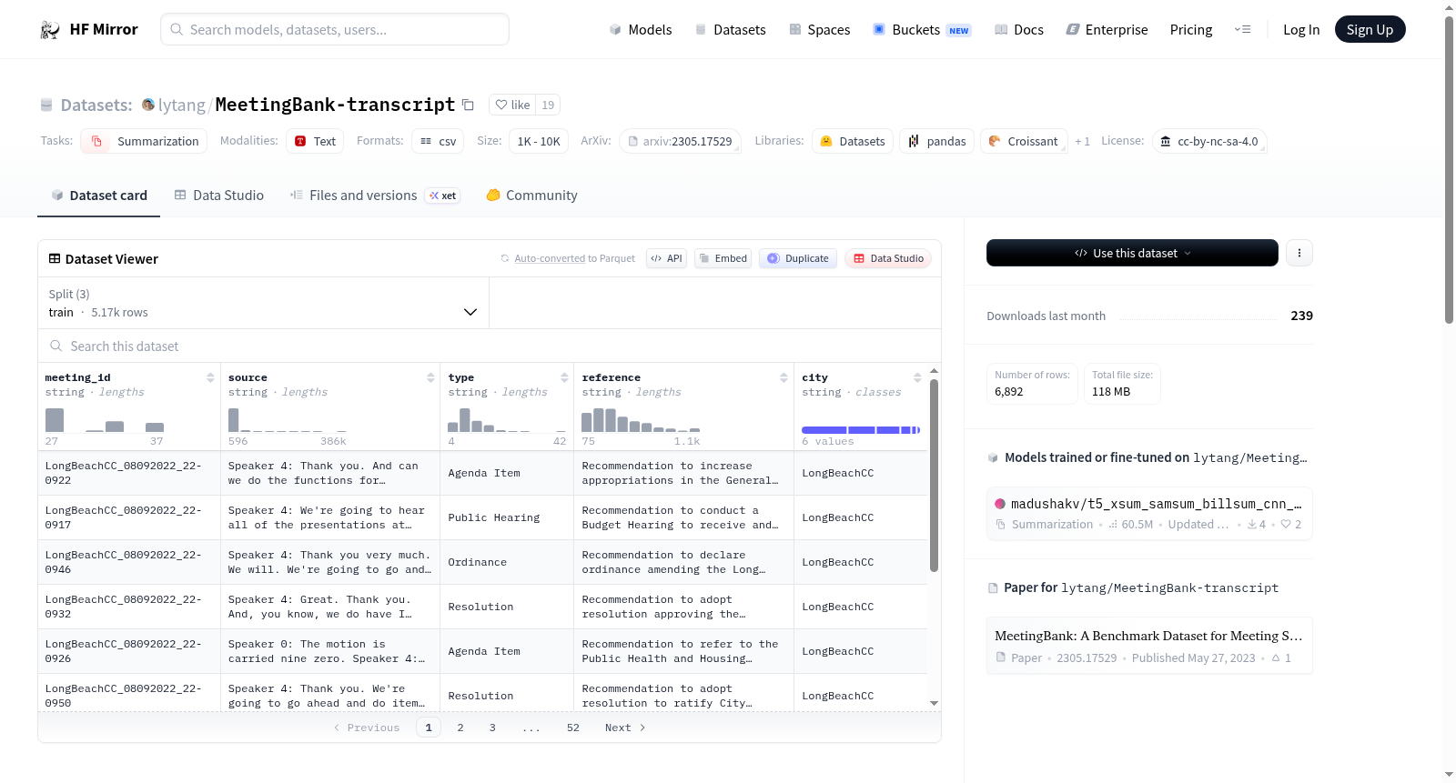Focus the Search models, datasets, users field
1456x783 pixels.
click(335, 29)
